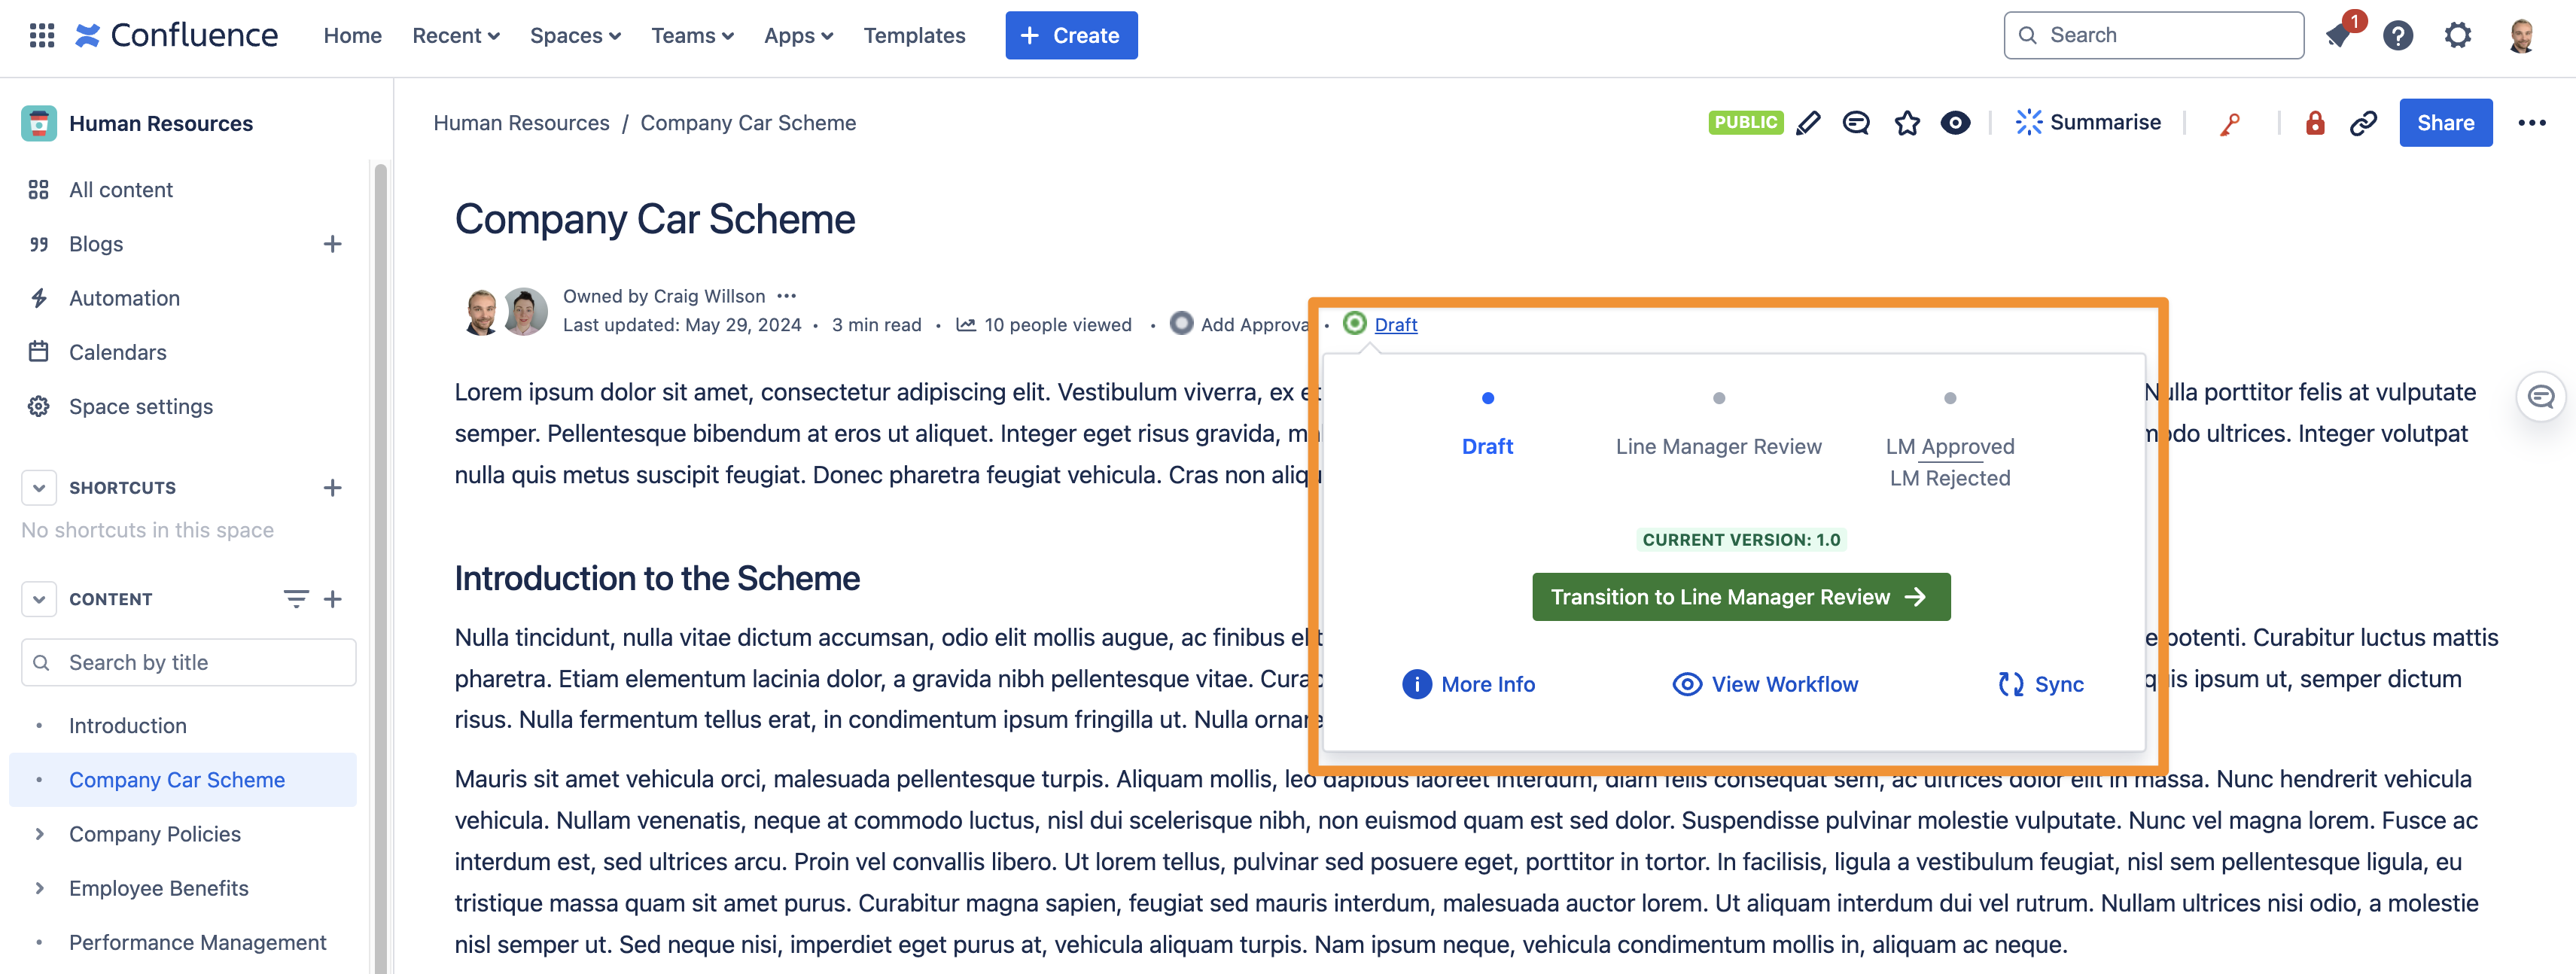Copy link using chain icon
The width and height of the screenshot is (2576, 974).
pos(2363,123)
